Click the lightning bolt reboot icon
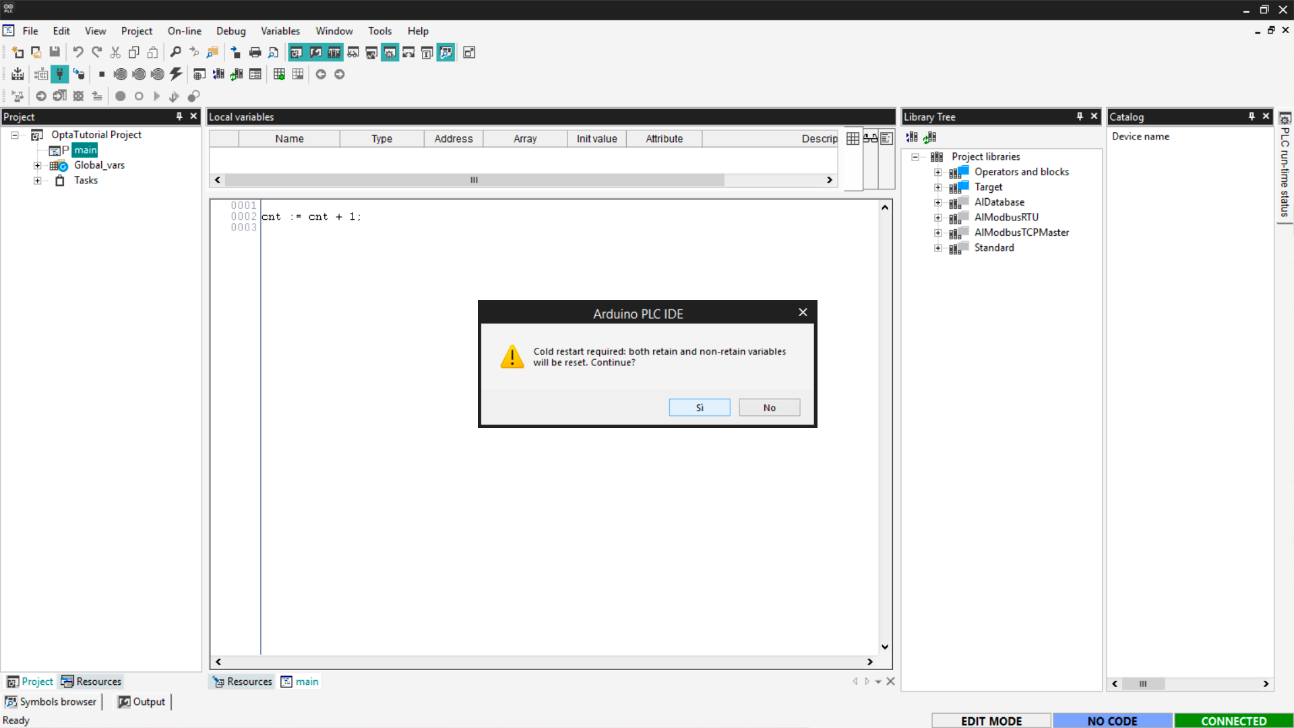 176,74
